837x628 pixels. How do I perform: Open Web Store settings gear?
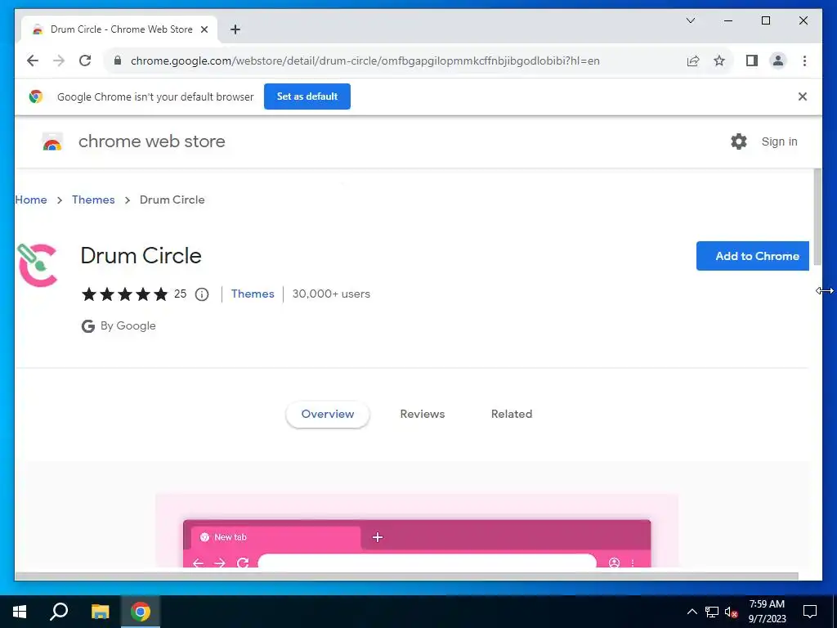click(739, 141)
